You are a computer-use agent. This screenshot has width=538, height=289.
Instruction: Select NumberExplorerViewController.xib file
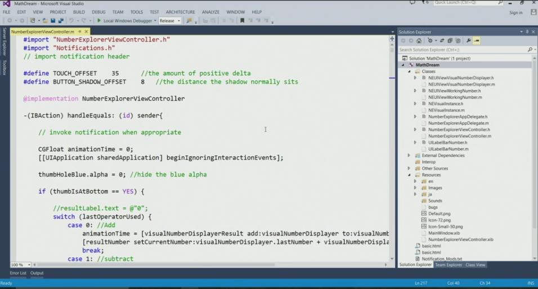coord(460,240)
